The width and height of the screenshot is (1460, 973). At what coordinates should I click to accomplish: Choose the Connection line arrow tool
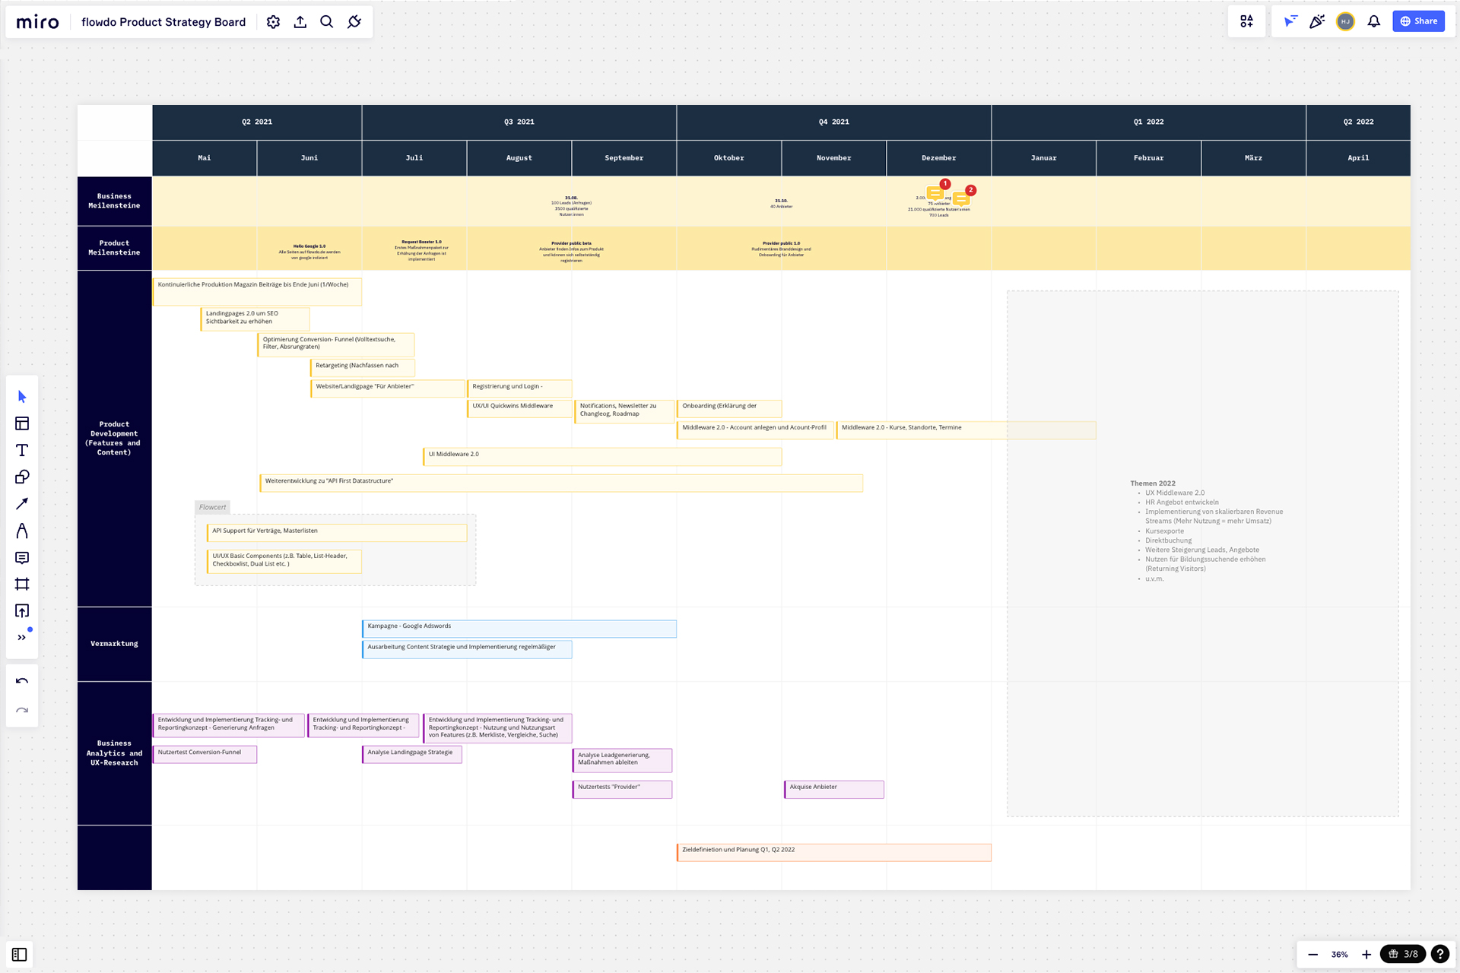(x=22, y=504)
